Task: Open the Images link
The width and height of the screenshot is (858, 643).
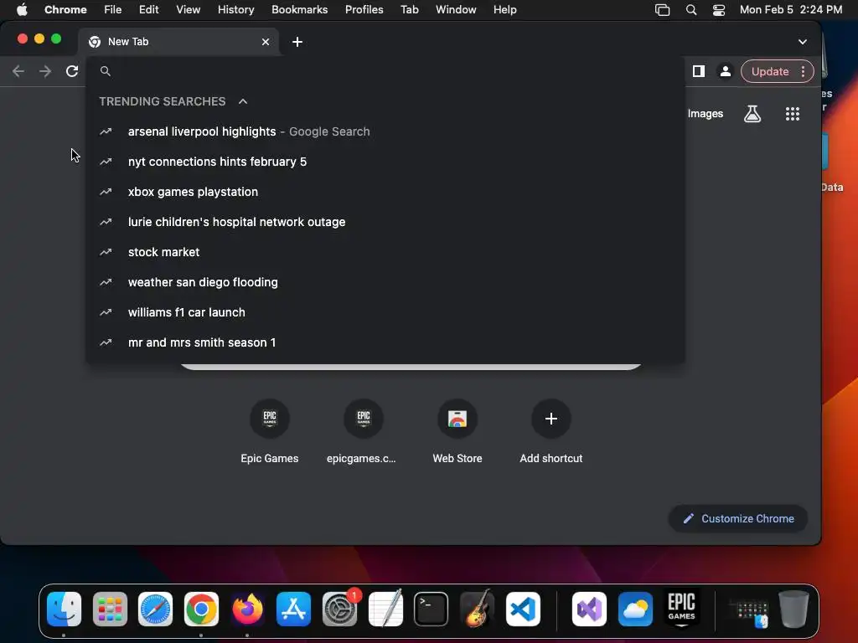Action: [706, 114]
